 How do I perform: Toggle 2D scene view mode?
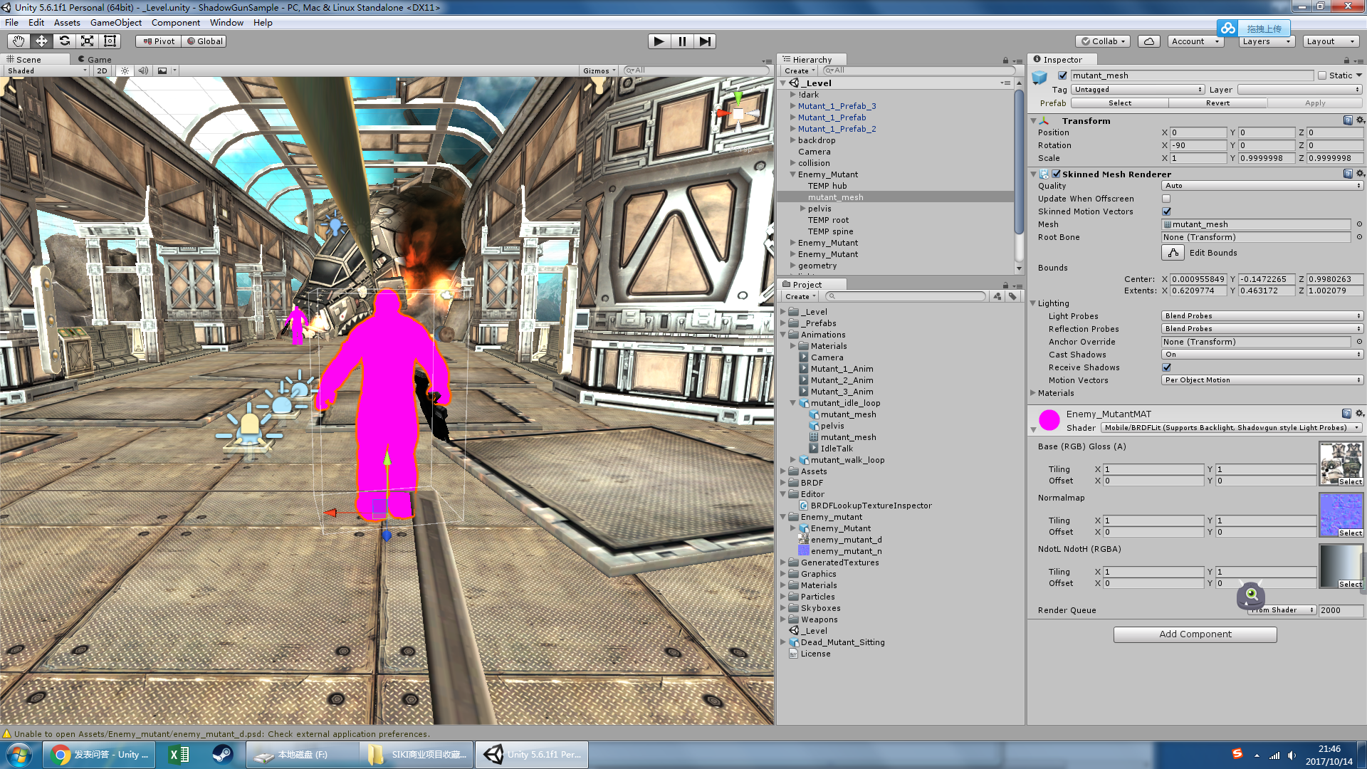pyautogui.click(x=102, y=70)
